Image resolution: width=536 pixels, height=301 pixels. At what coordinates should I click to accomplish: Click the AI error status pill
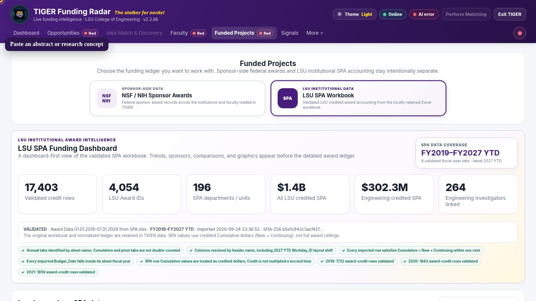point(424,14)
